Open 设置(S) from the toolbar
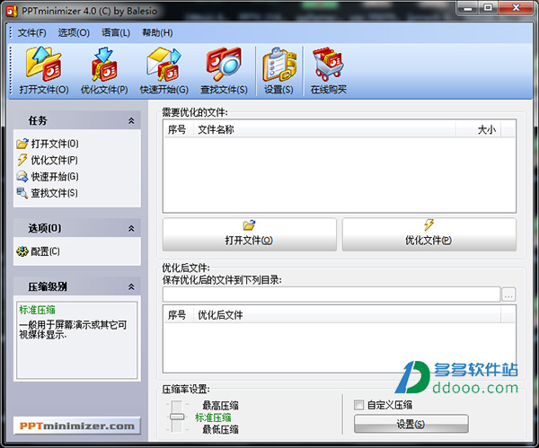This screenshot has width=539, height=448. [278, 70]
